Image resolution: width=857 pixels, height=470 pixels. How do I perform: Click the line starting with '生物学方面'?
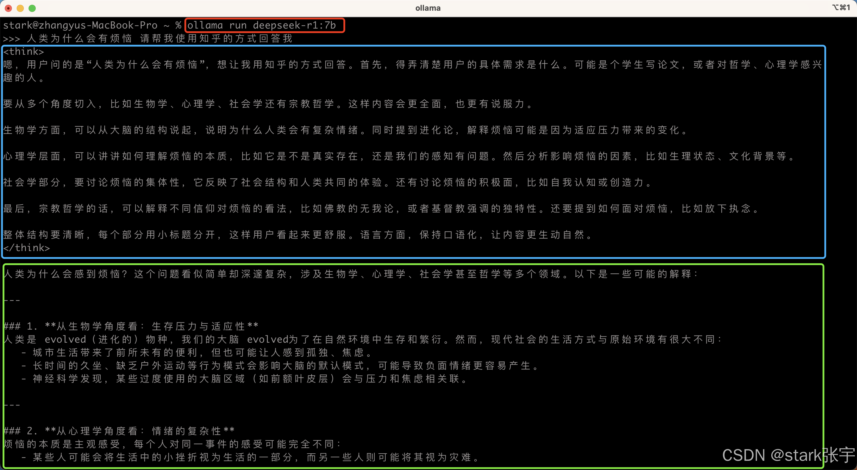345,130
